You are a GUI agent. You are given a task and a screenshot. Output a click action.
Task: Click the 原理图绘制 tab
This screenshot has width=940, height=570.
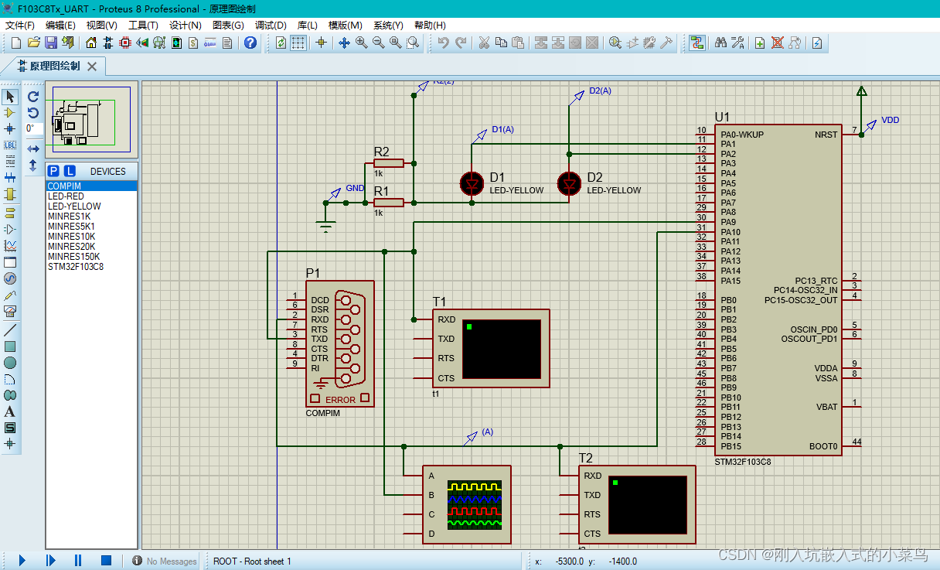(54, 67)
